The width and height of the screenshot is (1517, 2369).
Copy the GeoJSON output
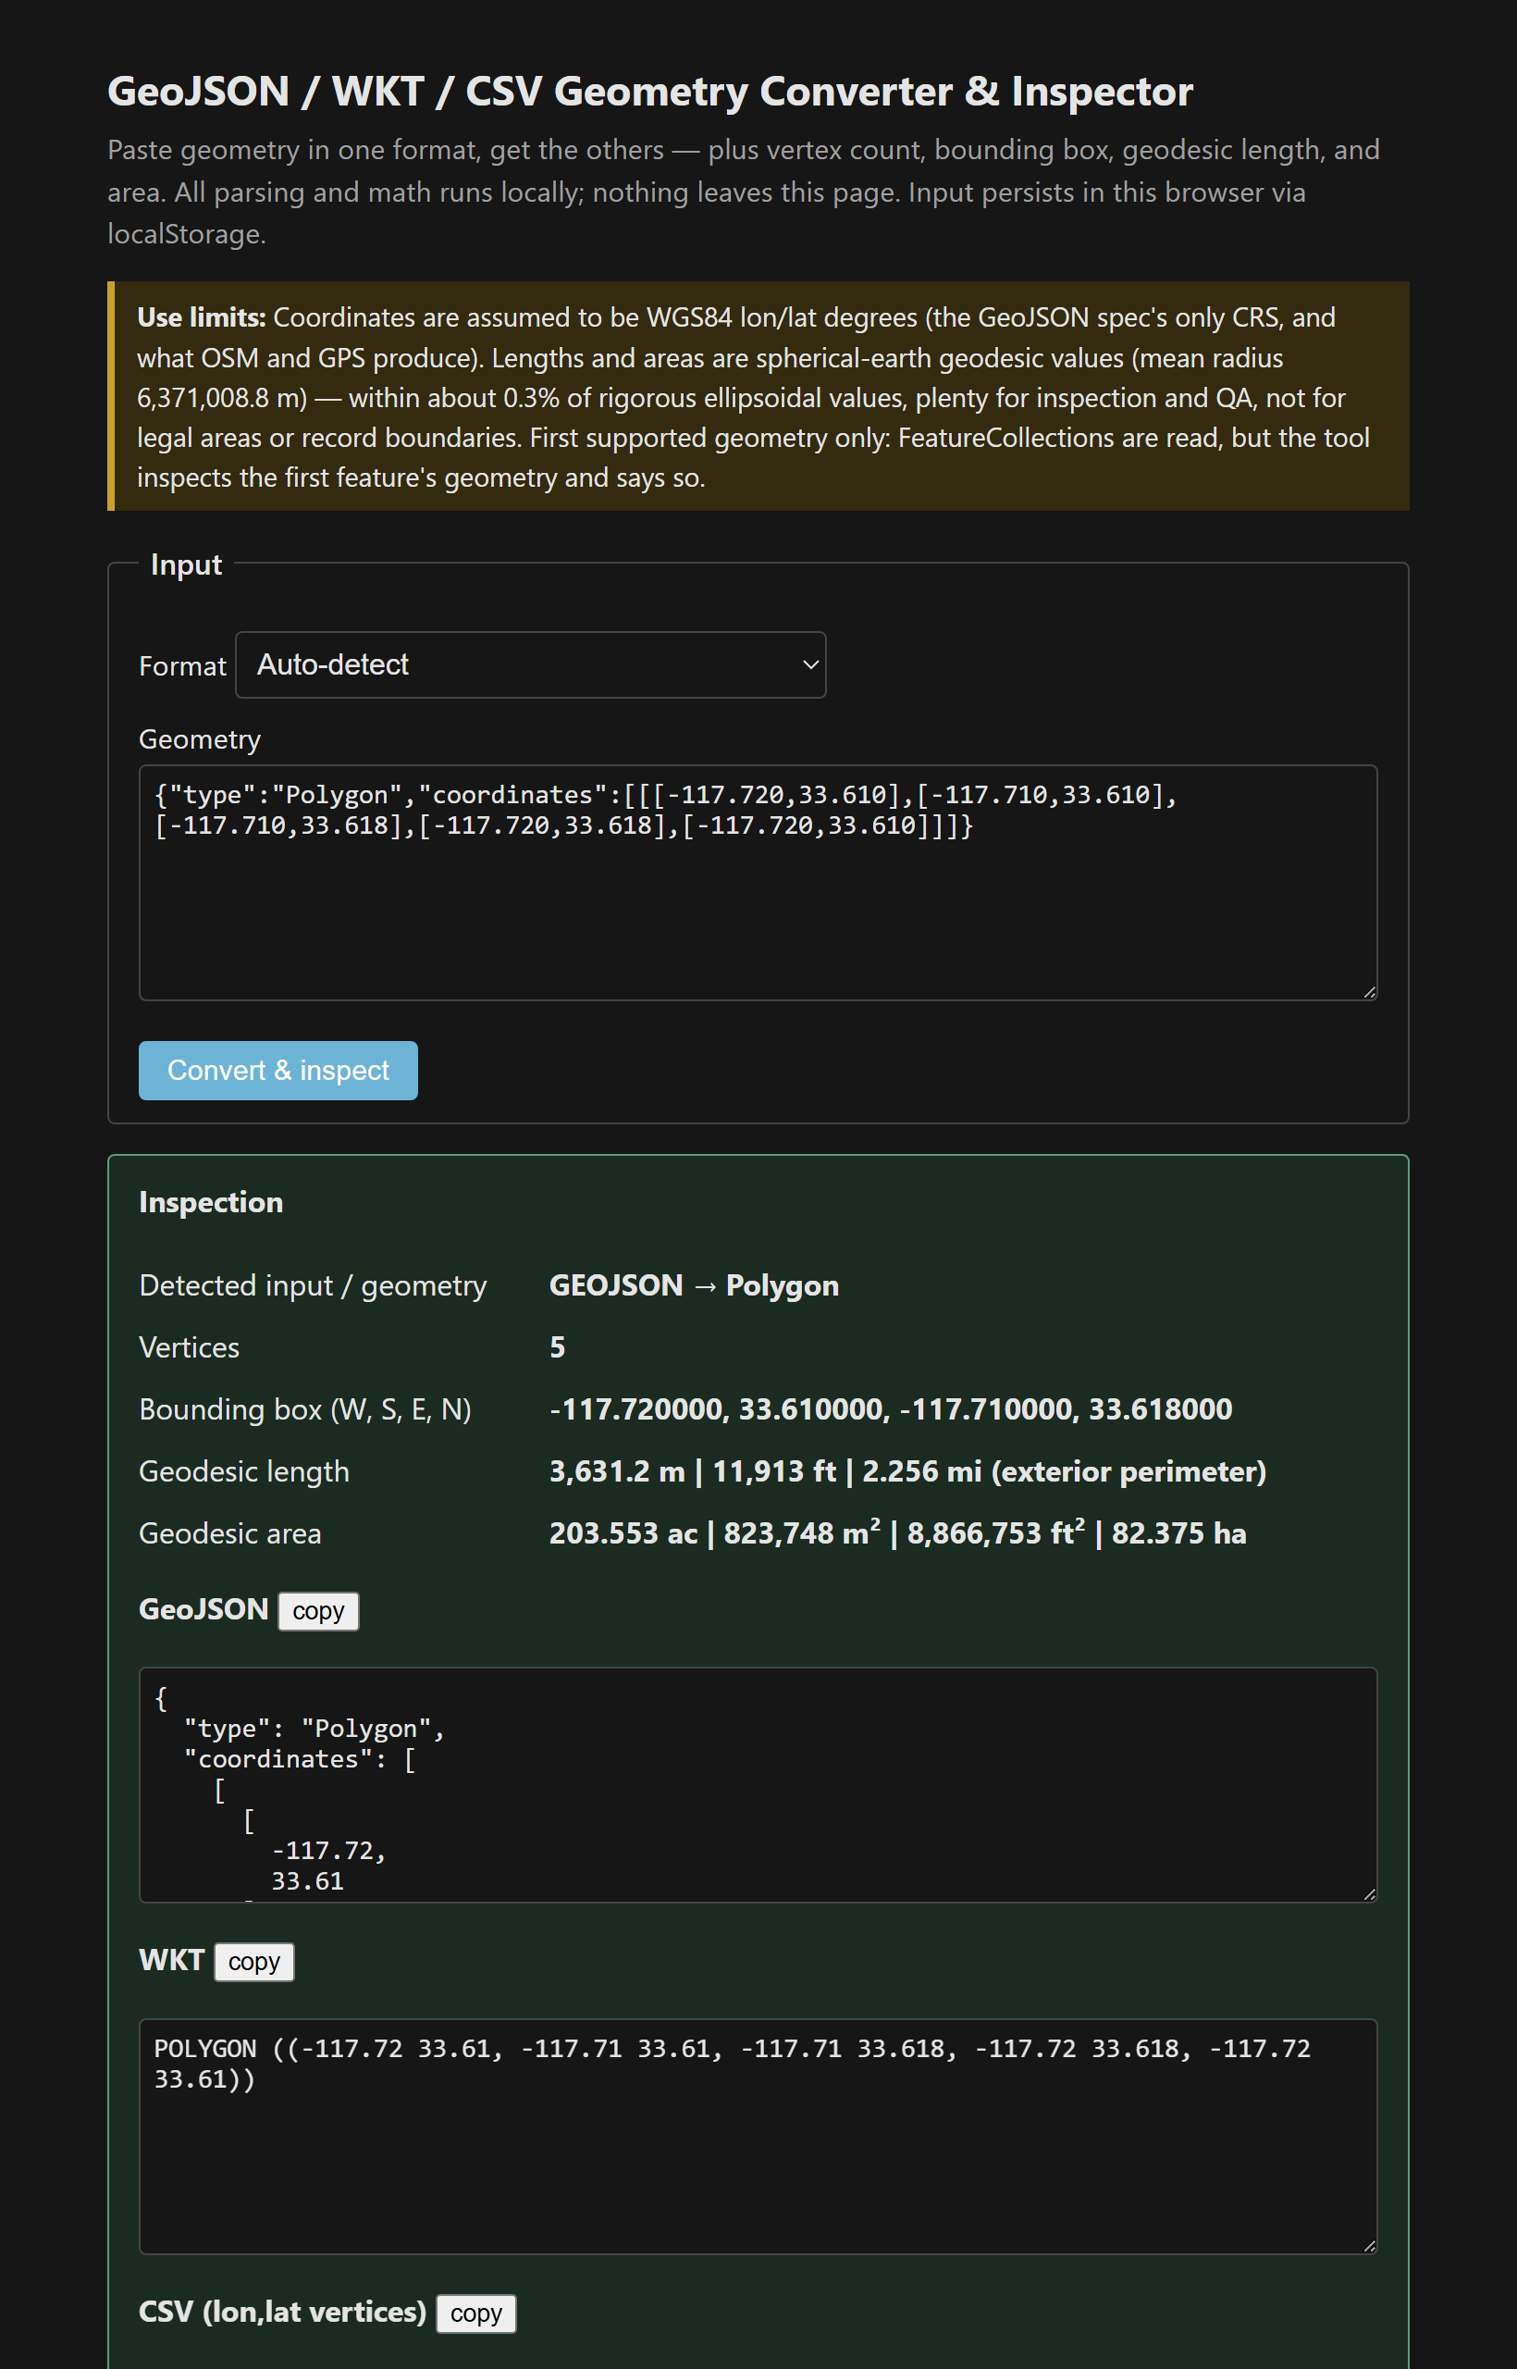point(318,1611)
